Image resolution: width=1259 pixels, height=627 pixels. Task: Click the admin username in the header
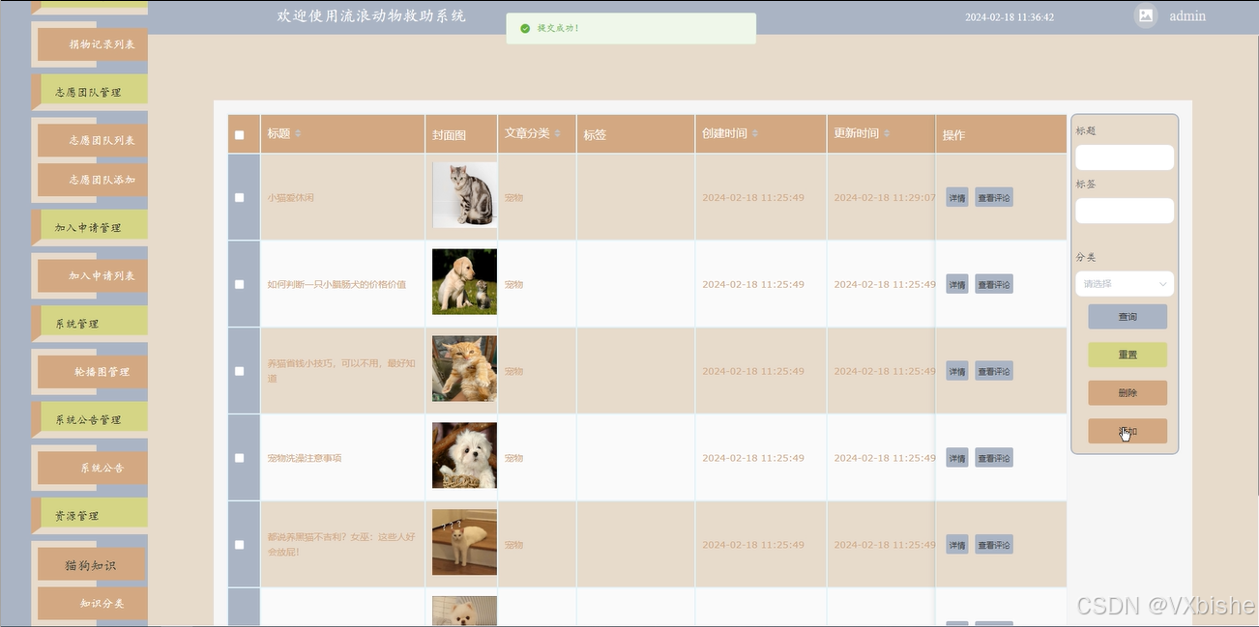[x=1187, y=16]
